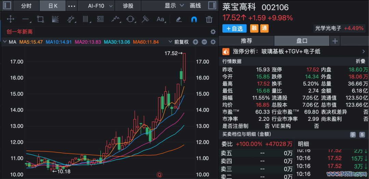Image resolution: width=369 pixels, height=179 pixels.
Task: Click the red Q marker on chart axis
Action: (x=159, y=175)
